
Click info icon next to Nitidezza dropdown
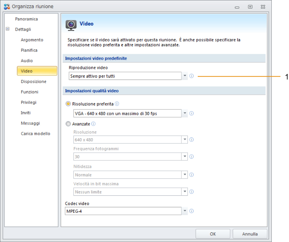191,175
